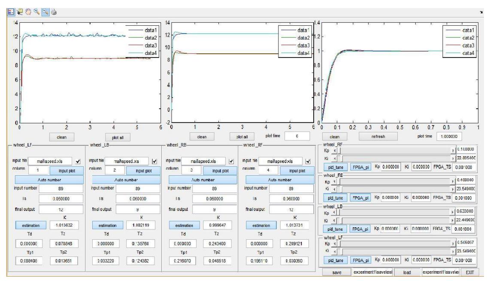Click the wheel_LF final output field
Viewport: 487px width, 281px height.
click(x=61, y=209)
